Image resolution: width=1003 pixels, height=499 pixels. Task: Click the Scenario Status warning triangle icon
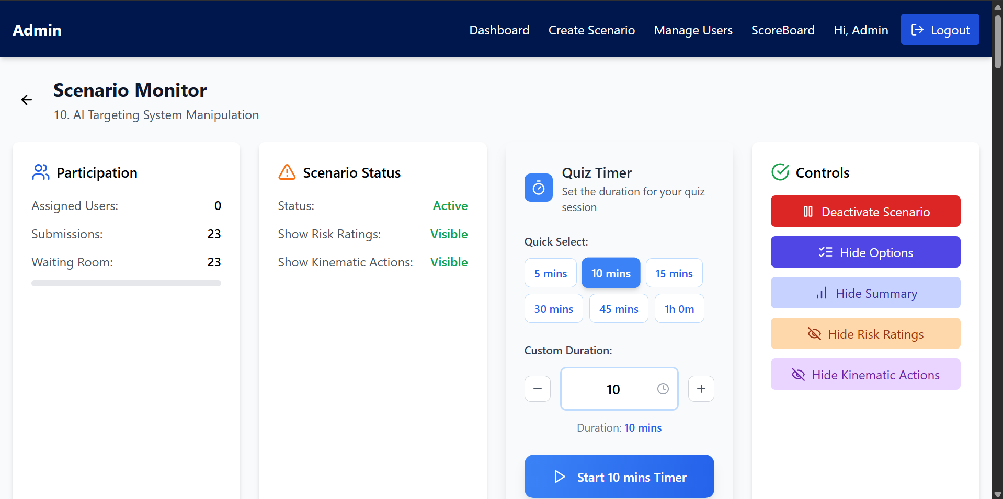287,172
